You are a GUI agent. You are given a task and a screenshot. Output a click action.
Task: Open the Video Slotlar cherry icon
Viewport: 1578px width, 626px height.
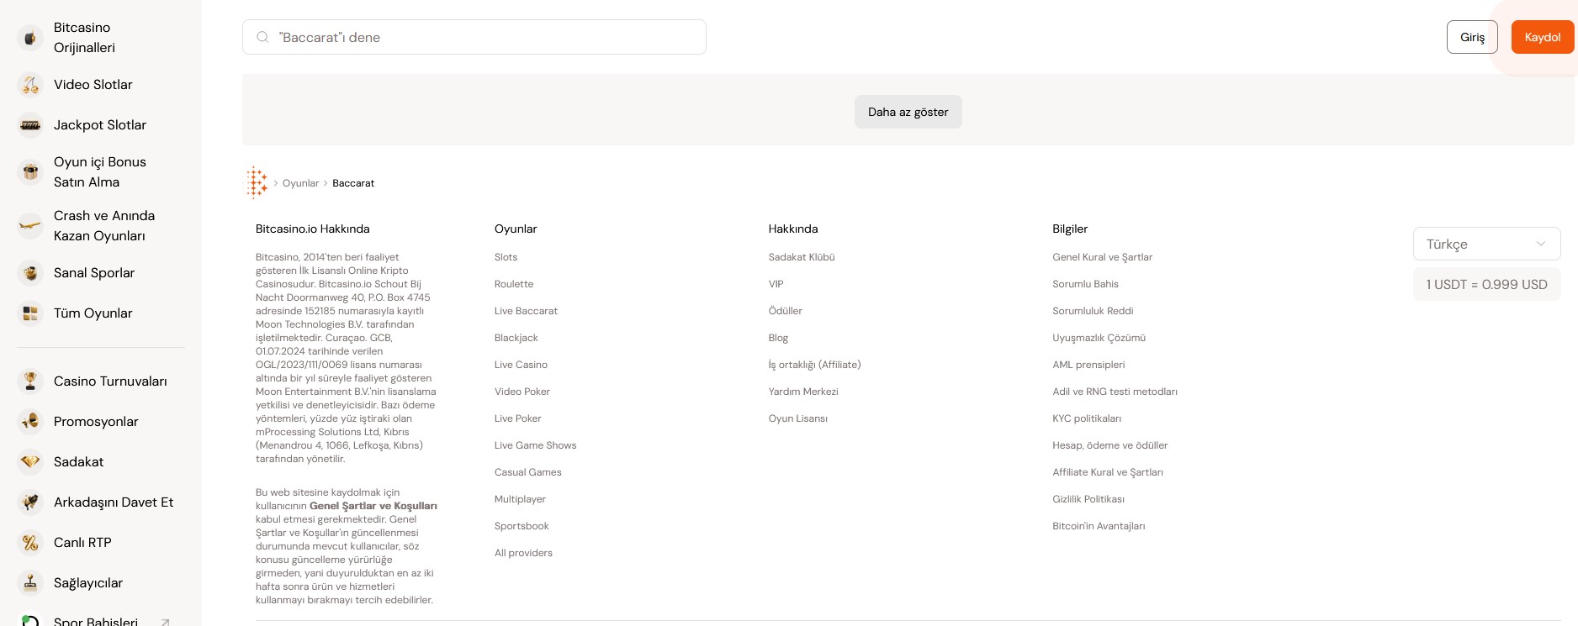coord(30,85)
